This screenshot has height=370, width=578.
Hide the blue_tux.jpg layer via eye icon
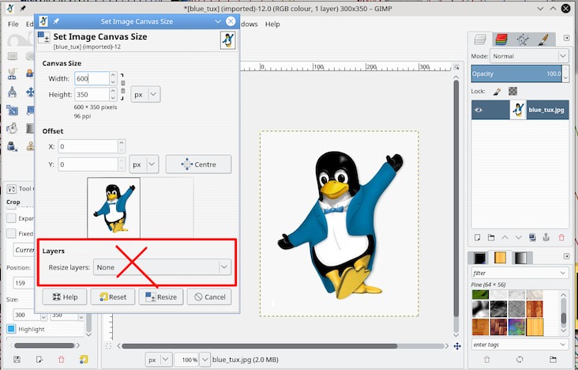[x=479, y=110]
